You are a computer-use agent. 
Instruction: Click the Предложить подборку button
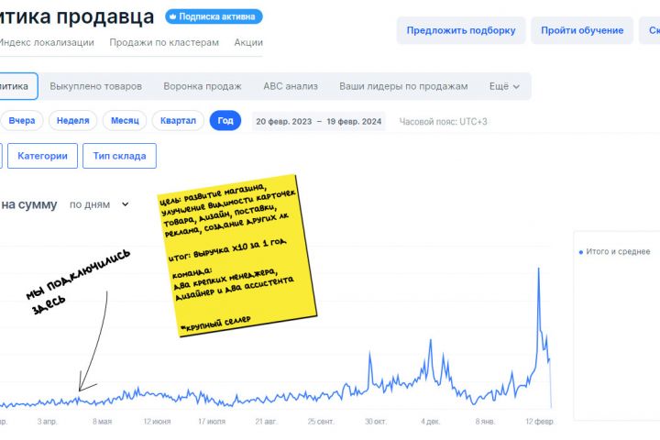click(x=461, y=30)
